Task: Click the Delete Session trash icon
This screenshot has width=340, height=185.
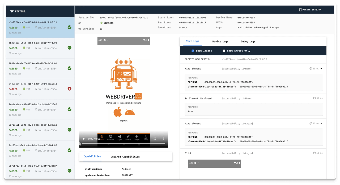Action: 300,10
